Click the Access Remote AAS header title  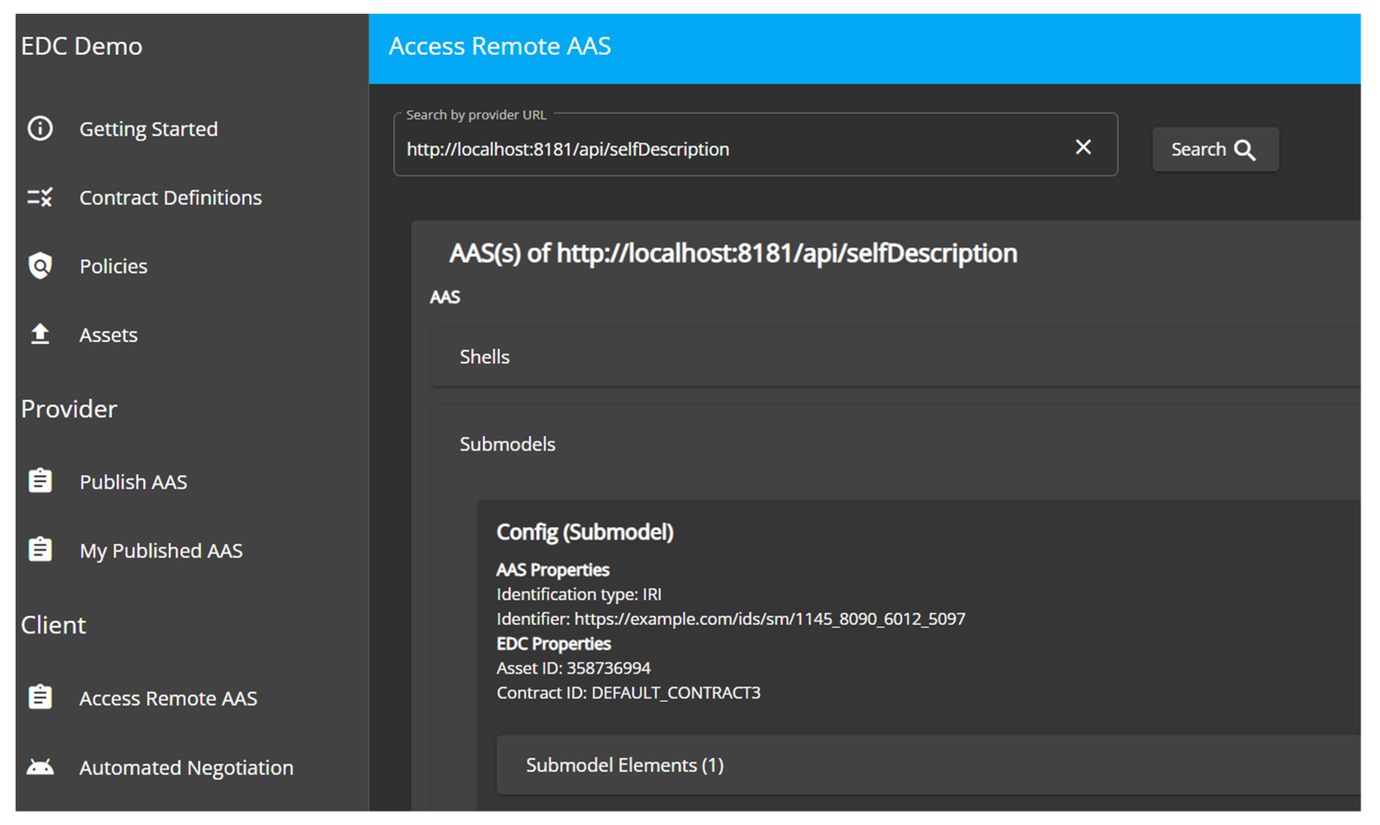point(500,46)
